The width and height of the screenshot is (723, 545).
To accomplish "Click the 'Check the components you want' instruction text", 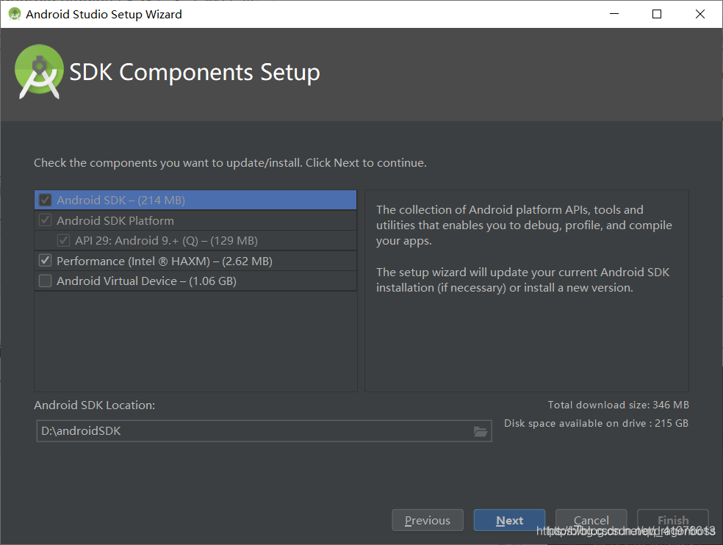I will tap(230, 163).
